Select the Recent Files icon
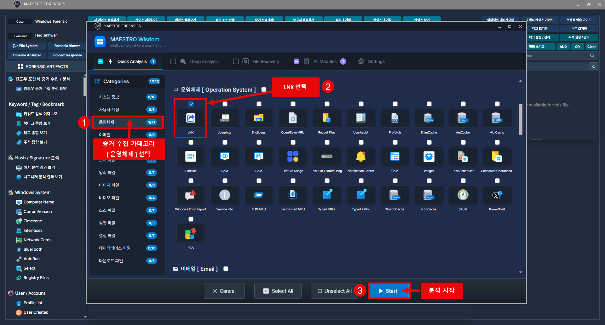The height and width of the screenshot is (325, 605). point(327,118)
